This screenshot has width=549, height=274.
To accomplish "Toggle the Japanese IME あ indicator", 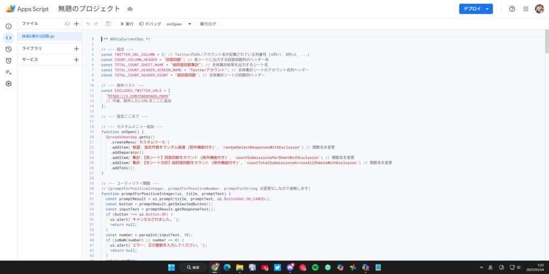I will [x=491, y=268].
